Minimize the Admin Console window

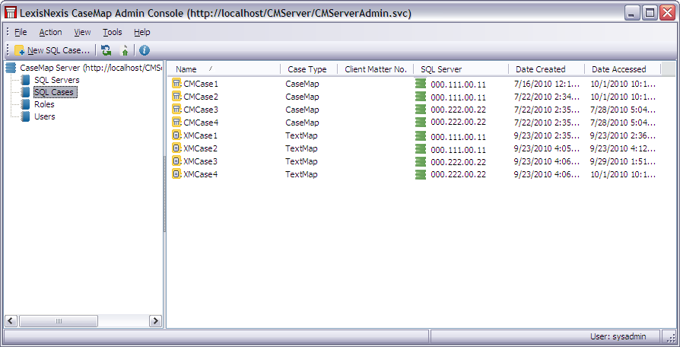click(x=632, y=13)
